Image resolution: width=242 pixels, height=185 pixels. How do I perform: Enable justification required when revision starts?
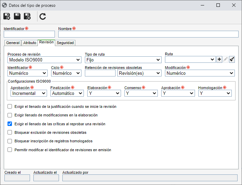click(10, 106)
